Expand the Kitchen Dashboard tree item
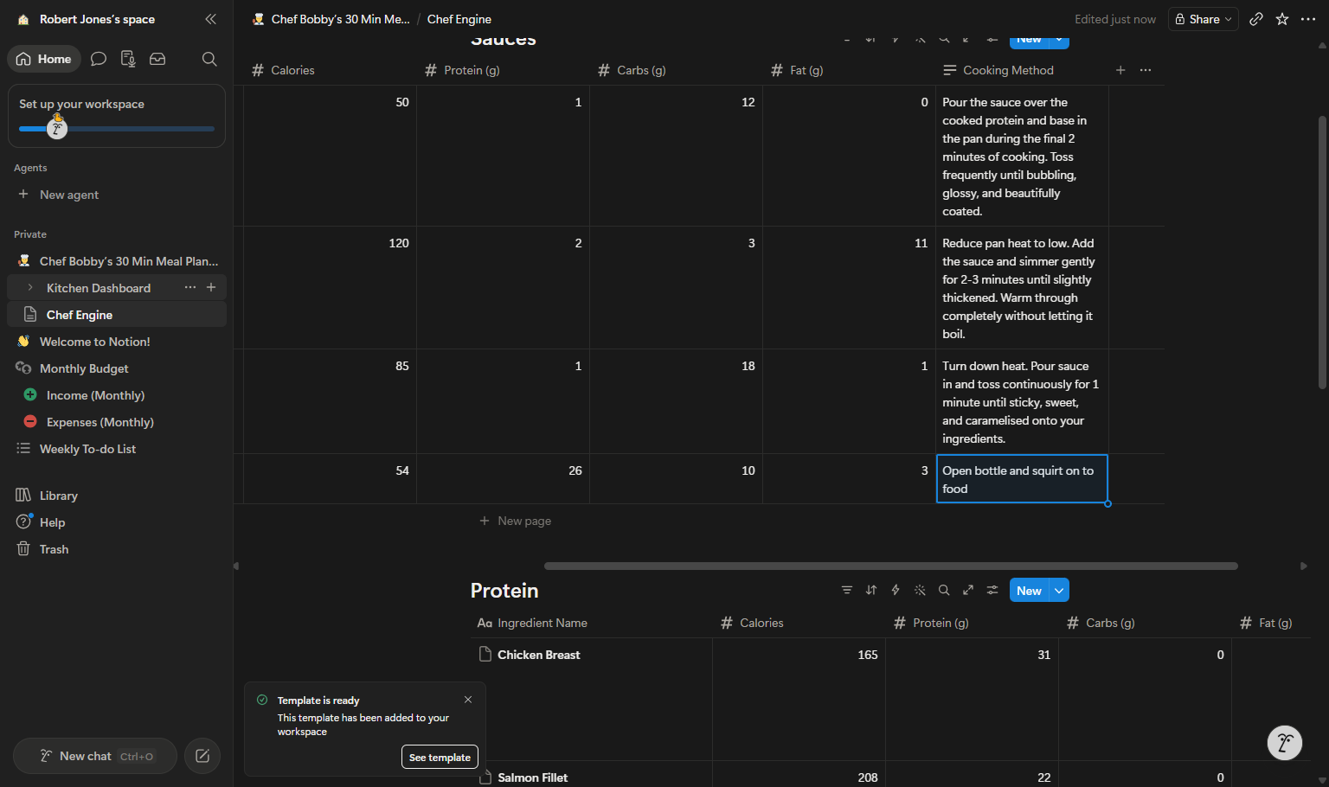This screenshot has width=1329, height=787. 30,288
